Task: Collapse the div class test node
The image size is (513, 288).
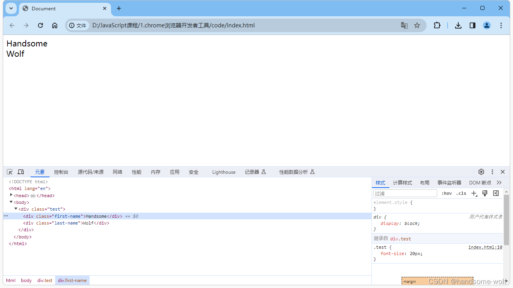Action: point(16,209)
